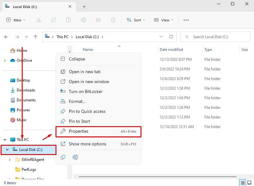Screen dimensions: 254x186
Task: Sort by the Date modified column
Action: click(171, 50)
